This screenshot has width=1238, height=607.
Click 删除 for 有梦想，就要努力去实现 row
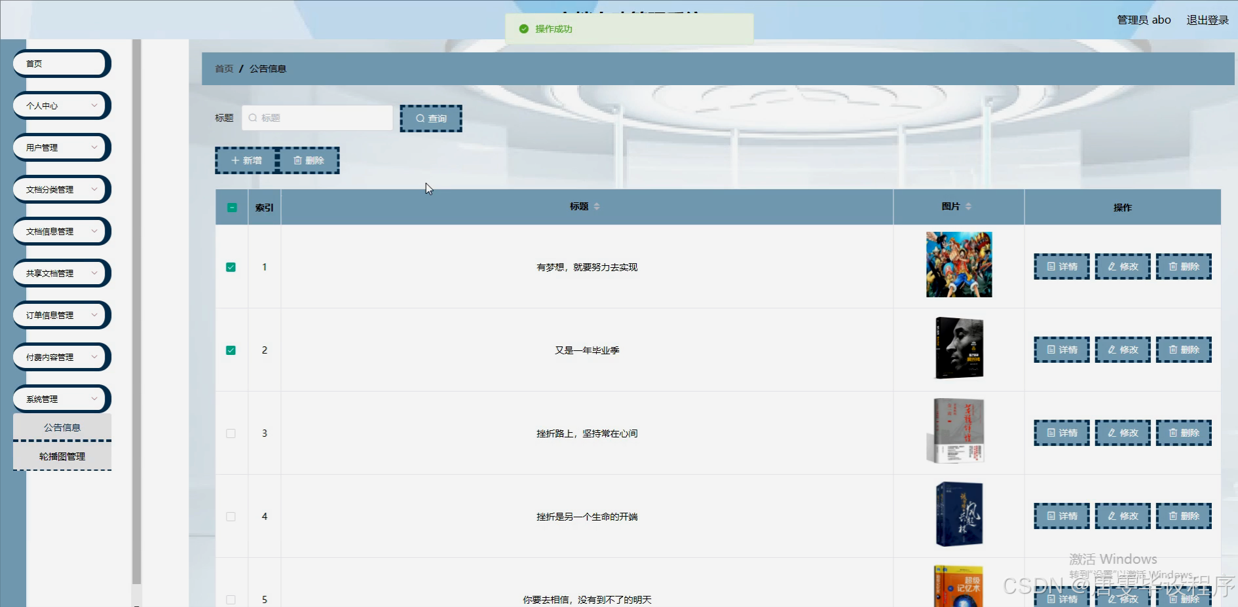(x=1184, y=267)
